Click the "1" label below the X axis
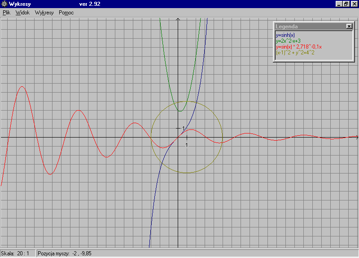This screenshot has height=258, width=359. [187, 145]
